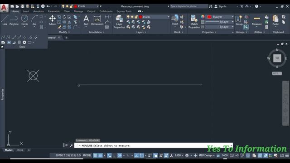Click the Help question mark icon
Viewport: 290px width, 163px height.
pyautogui.click(x=256, y=6)
